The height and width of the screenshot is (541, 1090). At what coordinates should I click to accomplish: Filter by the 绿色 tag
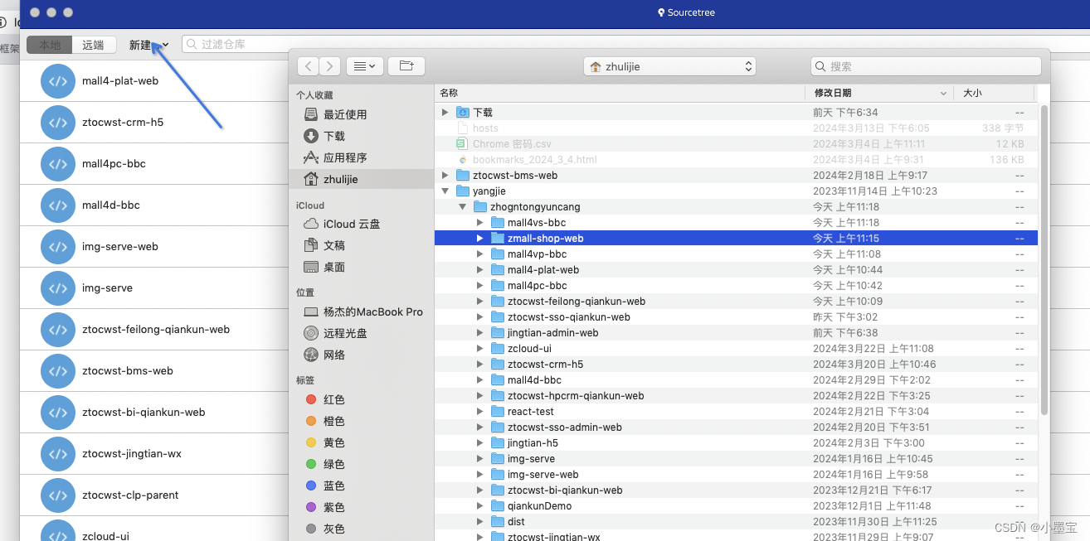pos(335,464)
